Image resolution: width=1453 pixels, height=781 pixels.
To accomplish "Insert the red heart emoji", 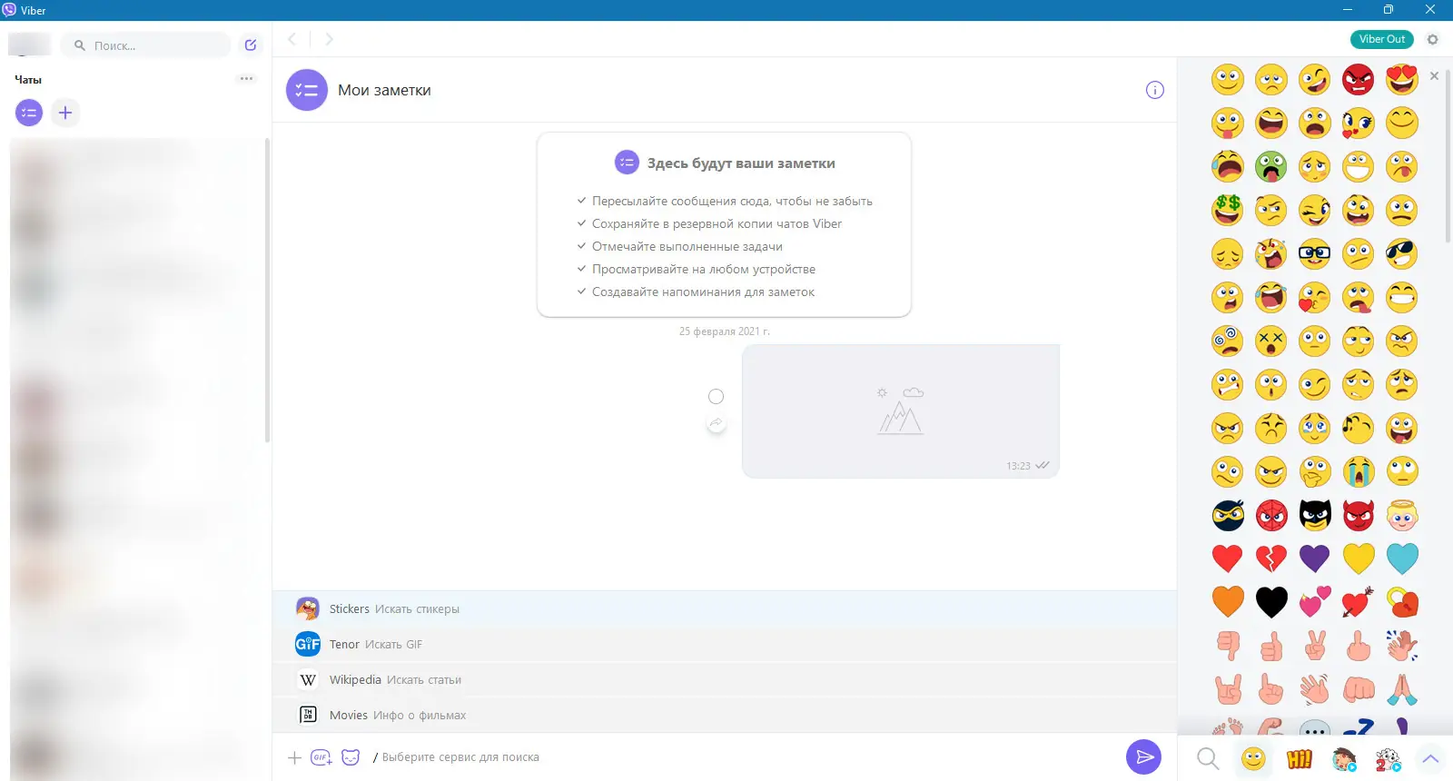I will (1228, 559).
